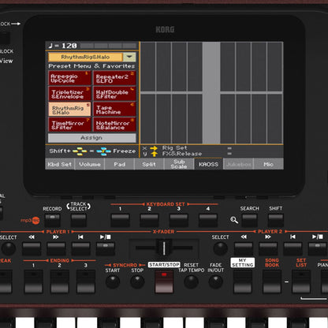Push Player 2 rewind button
The image size is (328, 328).
click(244, 249)
